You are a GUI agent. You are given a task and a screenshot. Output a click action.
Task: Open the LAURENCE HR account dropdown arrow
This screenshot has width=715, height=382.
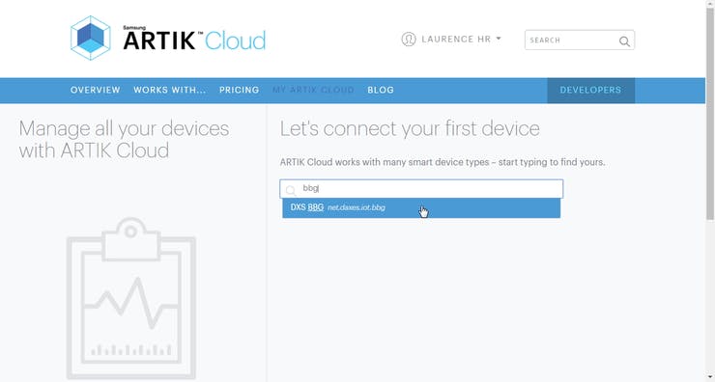(499, 39)
